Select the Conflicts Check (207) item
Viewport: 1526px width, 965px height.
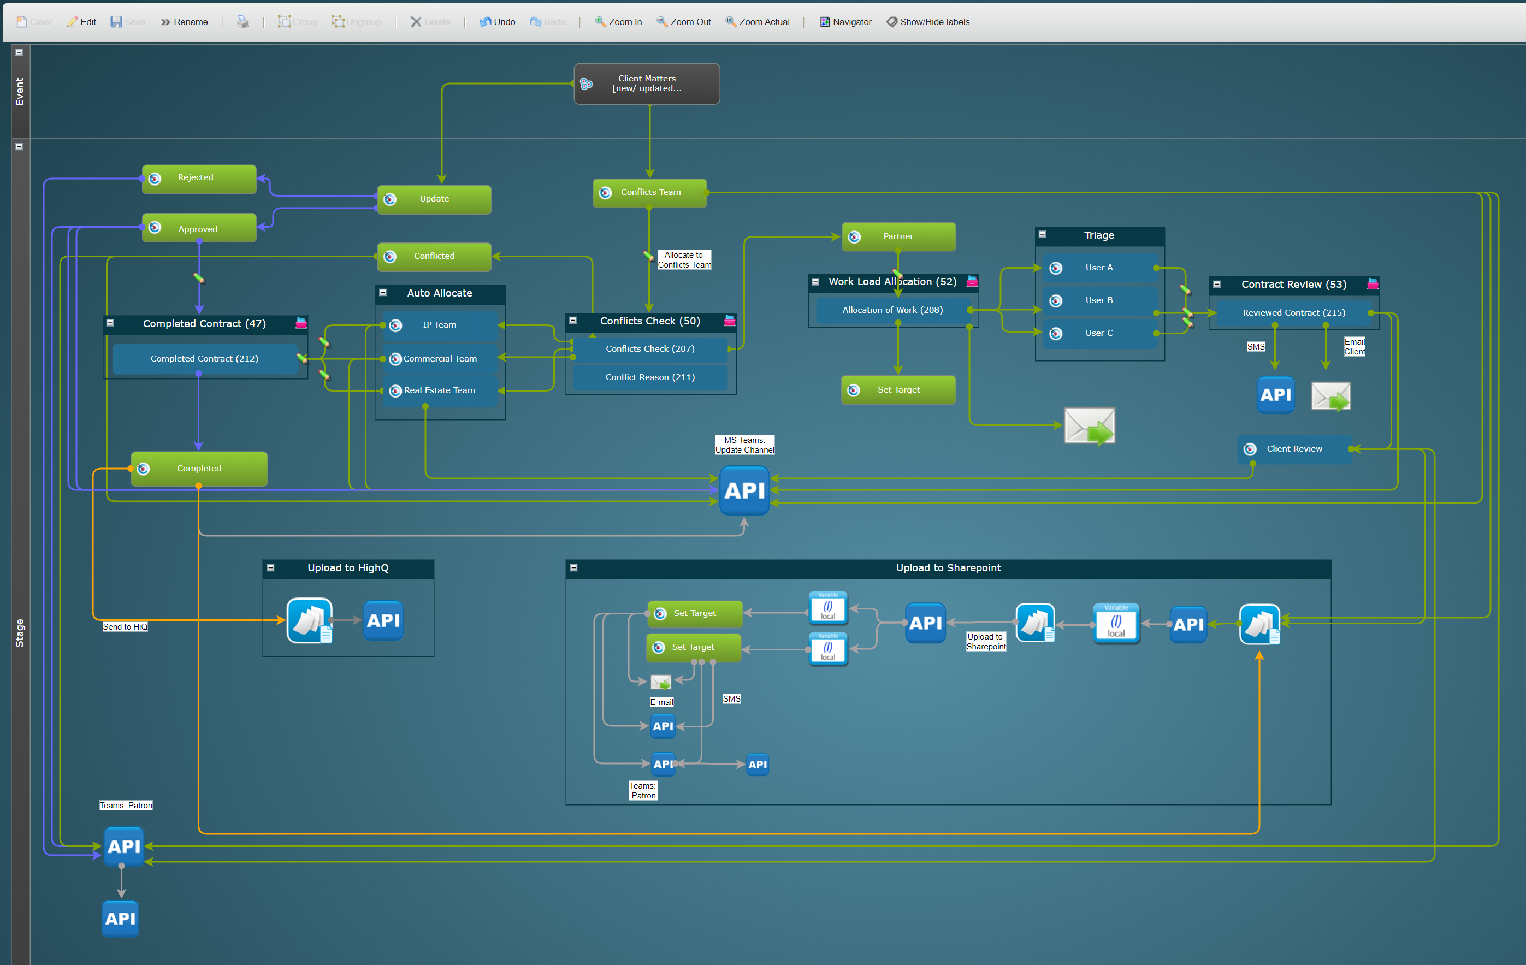click(650, 349)
